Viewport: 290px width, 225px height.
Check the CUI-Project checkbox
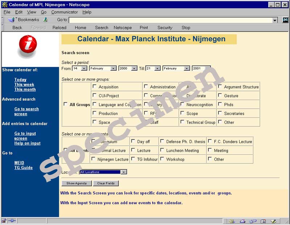[95, 95]
